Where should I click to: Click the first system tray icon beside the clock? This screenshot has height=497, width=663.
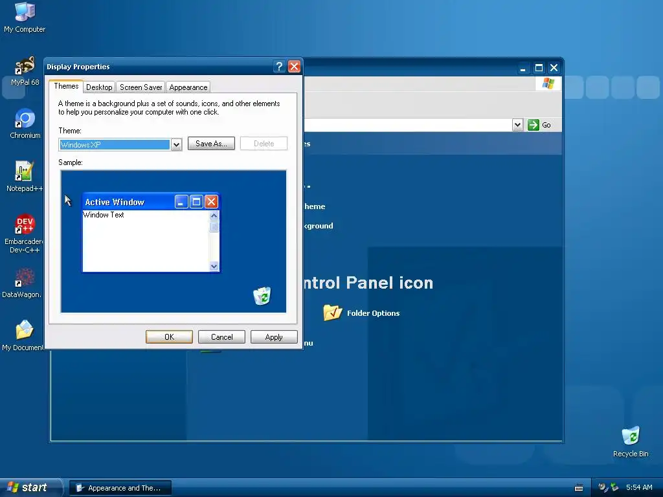tap(603, 487)
